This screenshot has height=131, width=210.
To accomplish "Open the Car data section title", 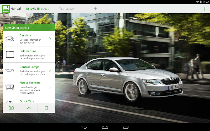I will click(x=25, y=35).
